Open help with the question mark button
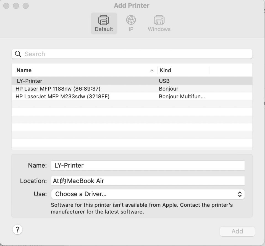 [x=17, y=229]
